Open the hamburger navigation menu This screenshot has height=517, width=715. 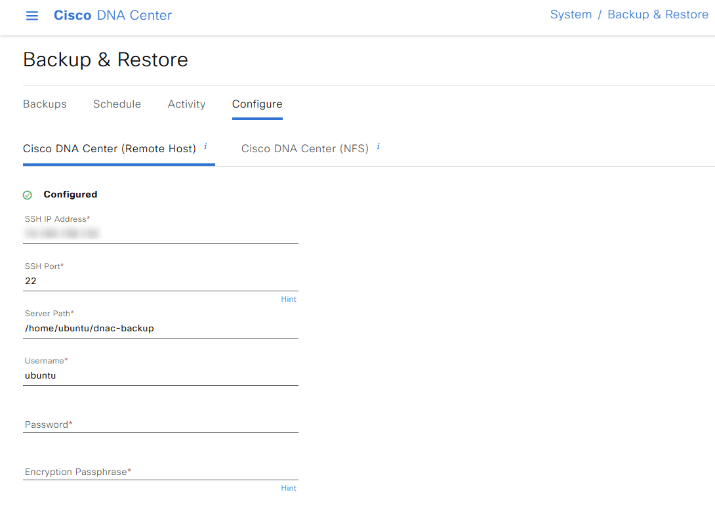pos(32,16)
